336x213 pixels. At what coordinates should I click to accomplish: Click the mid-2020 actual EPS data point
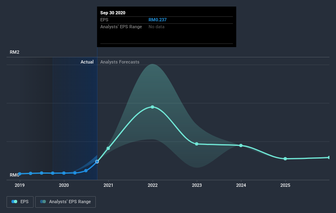86,171
